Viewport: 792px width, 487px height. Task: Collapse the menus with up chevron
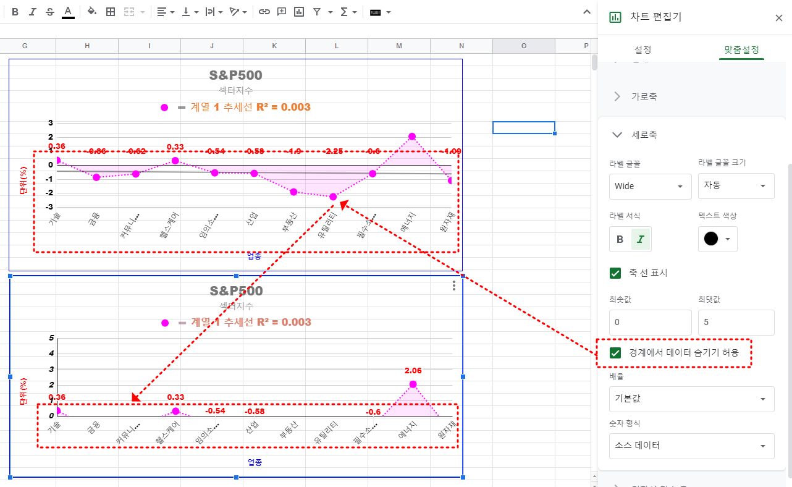(x=587, y=11)
